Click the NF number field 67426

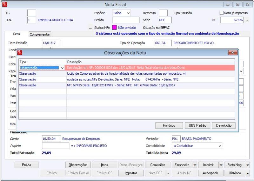pos(232,20)
